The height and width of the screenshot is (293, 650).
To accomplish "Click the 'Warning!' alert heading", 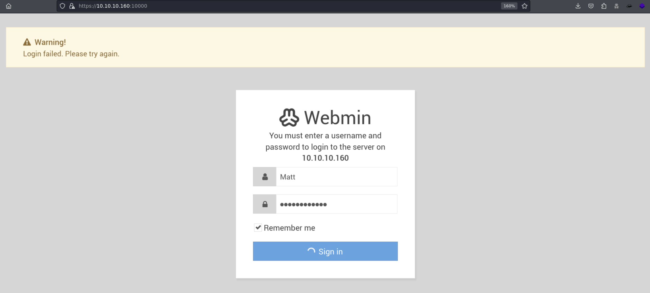I will (x=50, y=42).
